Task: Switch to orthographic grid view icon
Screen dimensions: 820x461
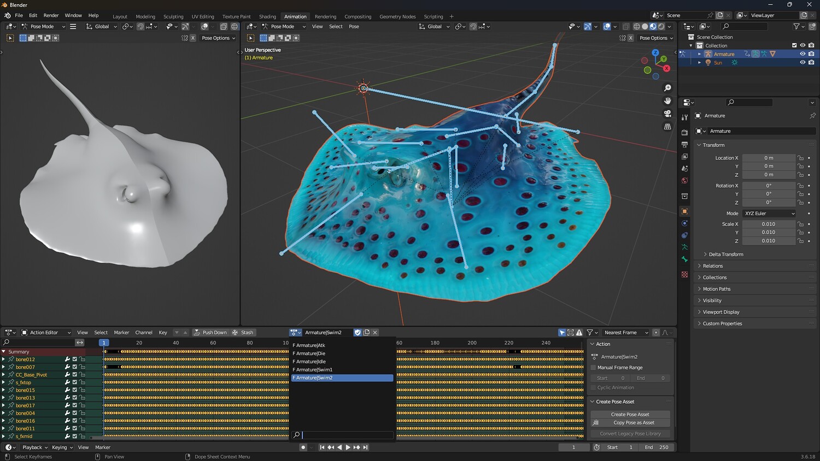Action: pyautogui.click(x=667, y=127)
